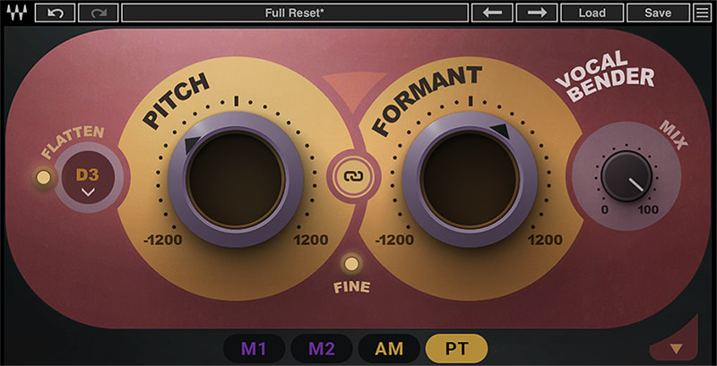
Task: Expand panel with bottom-right triangle arrow
Action: click(676, 347)
